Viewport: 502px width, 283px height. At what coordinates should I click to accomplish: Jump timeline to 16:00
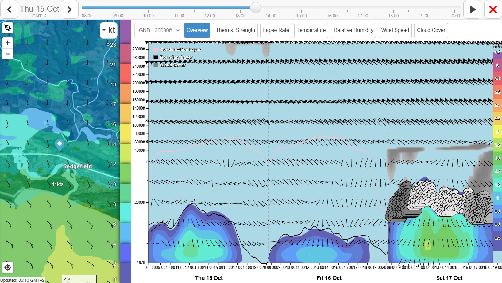[x=332, y=15]
